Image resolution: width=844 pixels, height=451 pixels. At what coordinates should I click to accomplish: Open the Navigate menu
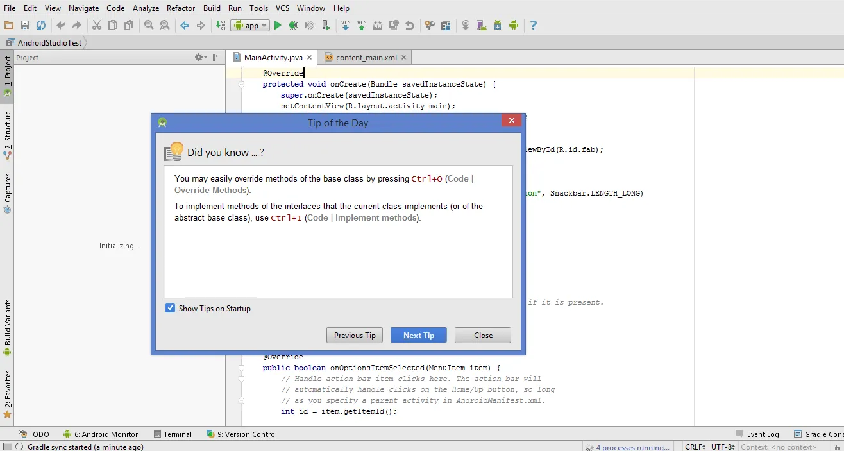83,8
